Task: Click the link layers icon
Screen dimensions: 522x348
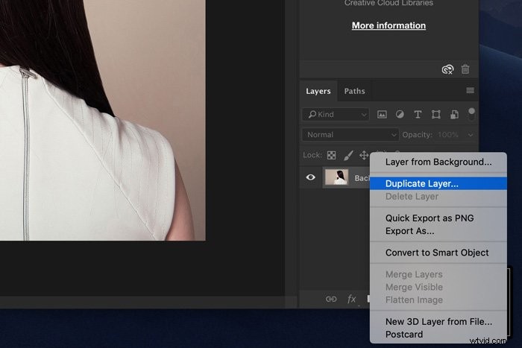Action: tap(331, 299)
